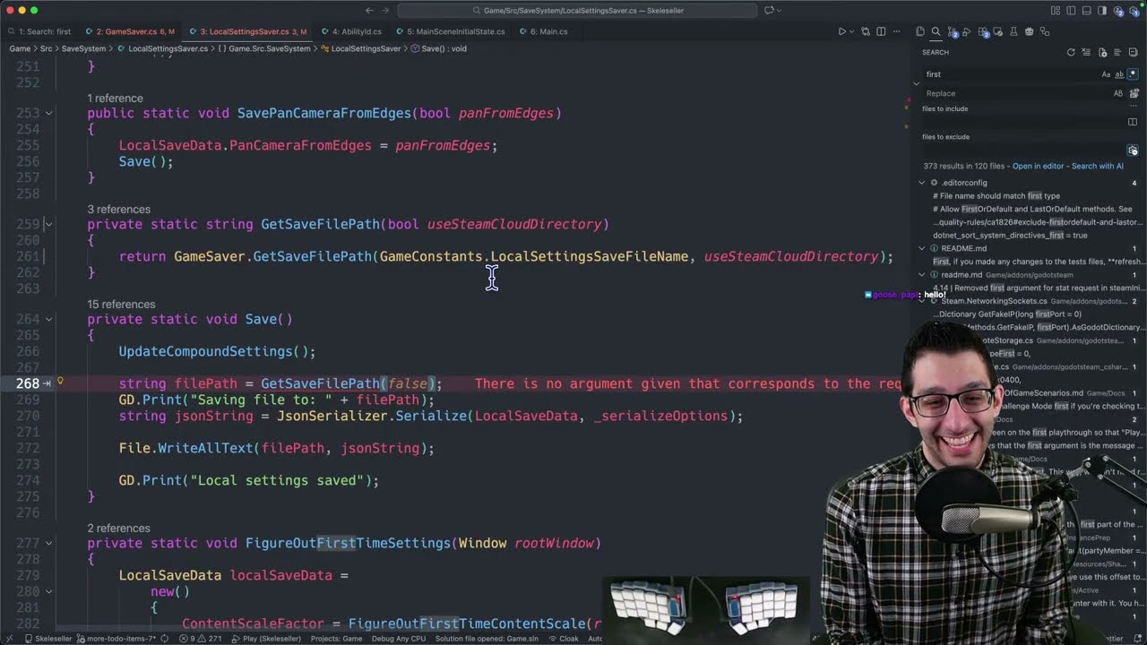This screenshot has height=645, width=1147.
Task: Fold FigureOutFirstTimeSettings method at line 277
Action: coord(49,543)
